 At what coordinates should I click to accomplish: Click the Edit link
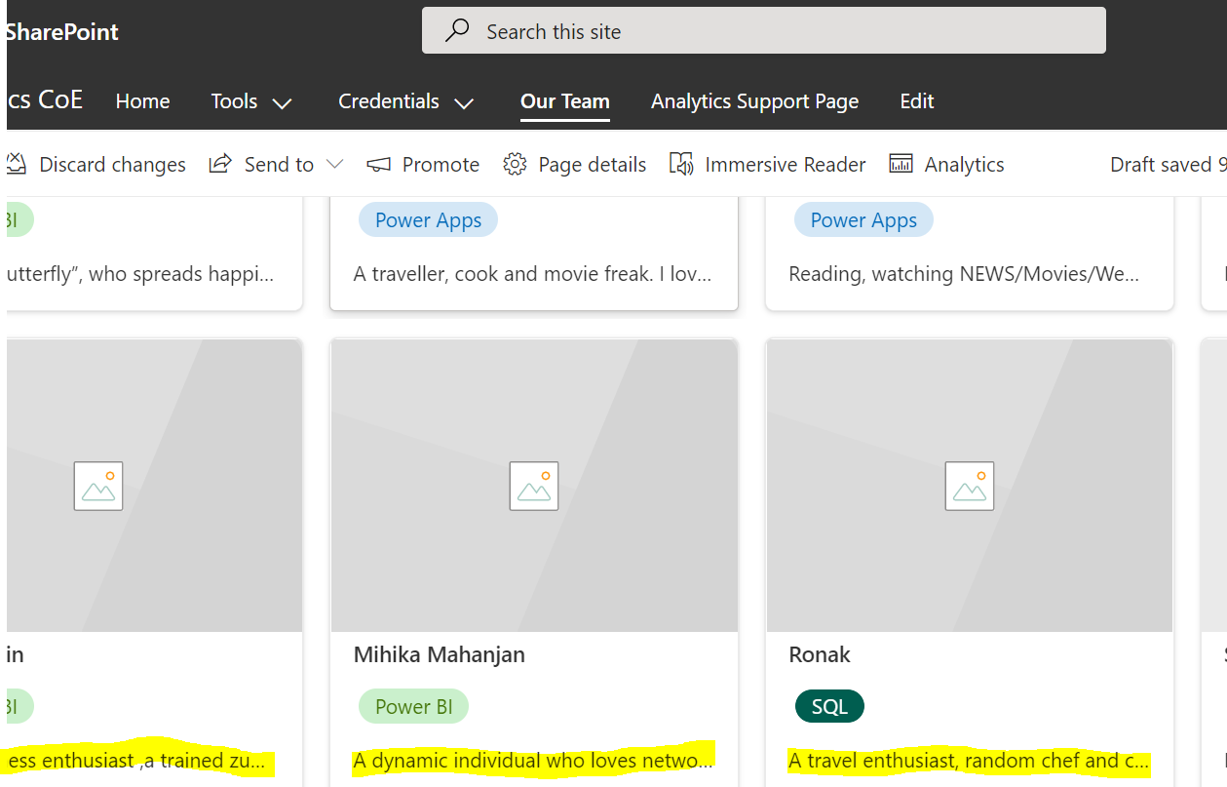pyautogui.click(x=916, y=100)
